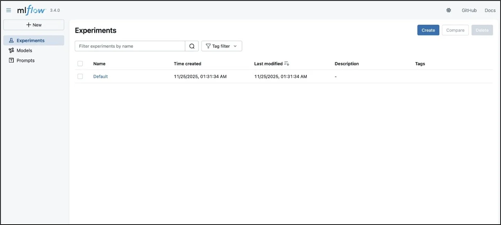Open the Tag filter dropdown
Image resolution: width=501 pixels, height=225 pixels.
tap(221, 46)
